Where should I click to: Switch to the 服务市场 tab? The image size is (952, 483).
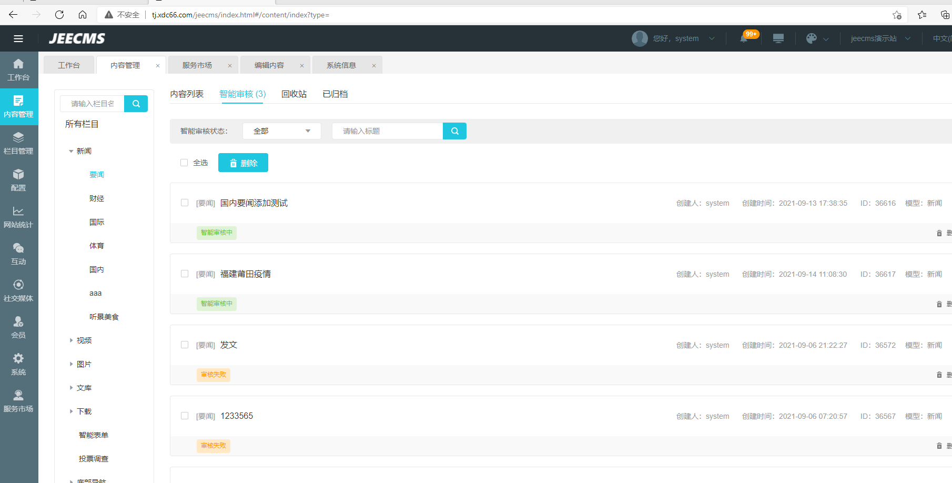(197, 65)
